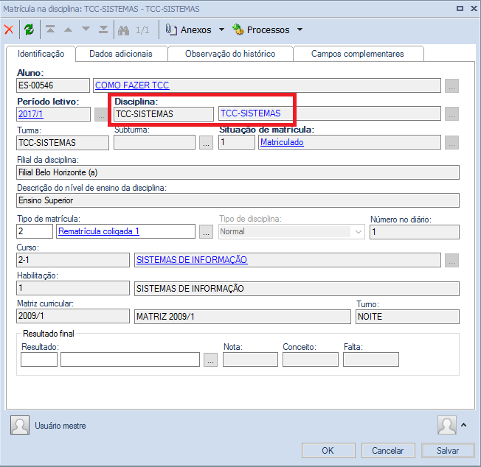
Task: Click Número no diário field
Action: 415,232
